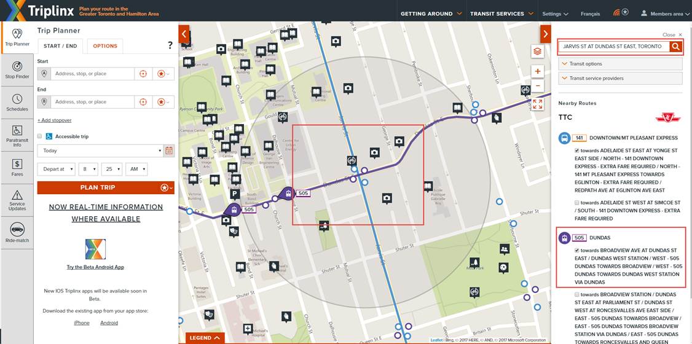Screen dimensions: 692x344
Task: Close the right nearby routes panel
Action: pyautogui.click(x=672, y=35)
